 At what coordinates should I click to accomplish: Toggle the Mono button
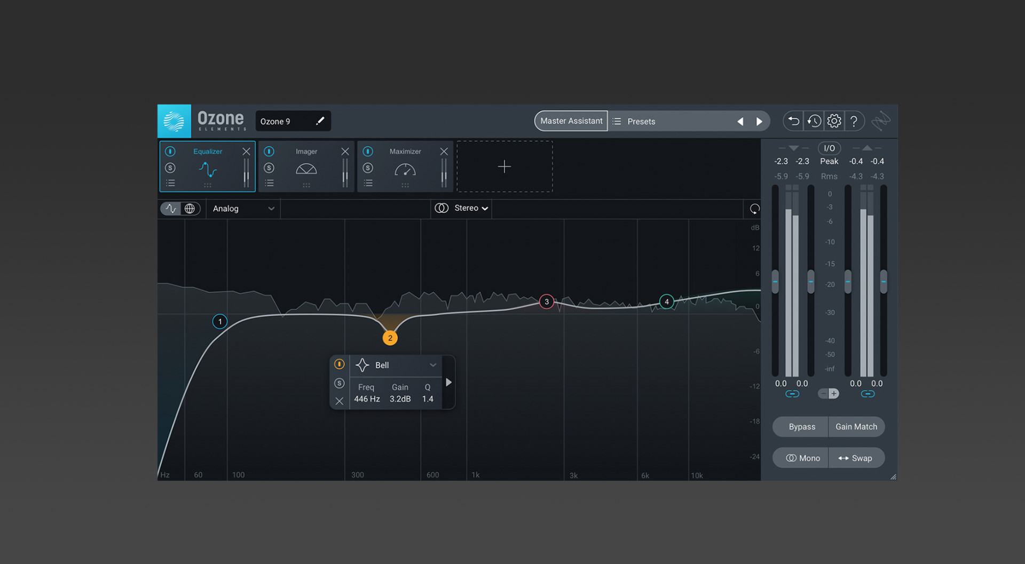point(802,458)
